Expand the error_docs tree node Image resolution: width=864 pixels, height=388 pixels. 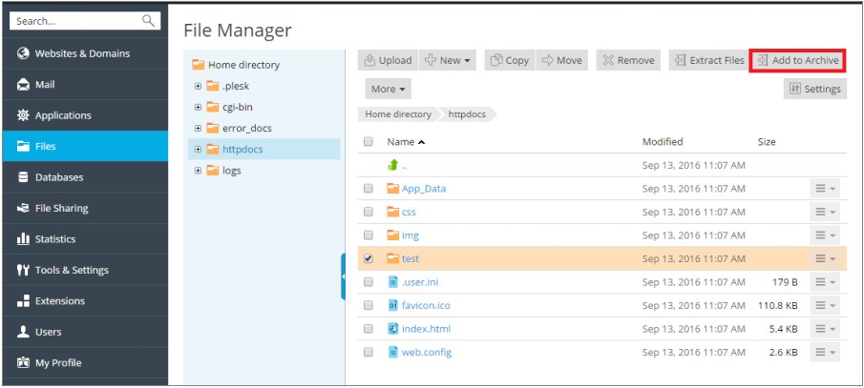point(198,129)
